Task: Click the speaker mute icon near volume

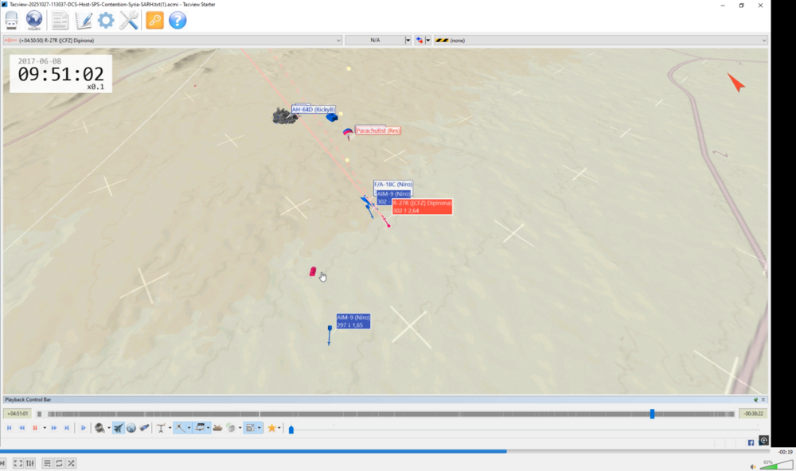Action: pyautogui.click(x=753, y=467)
